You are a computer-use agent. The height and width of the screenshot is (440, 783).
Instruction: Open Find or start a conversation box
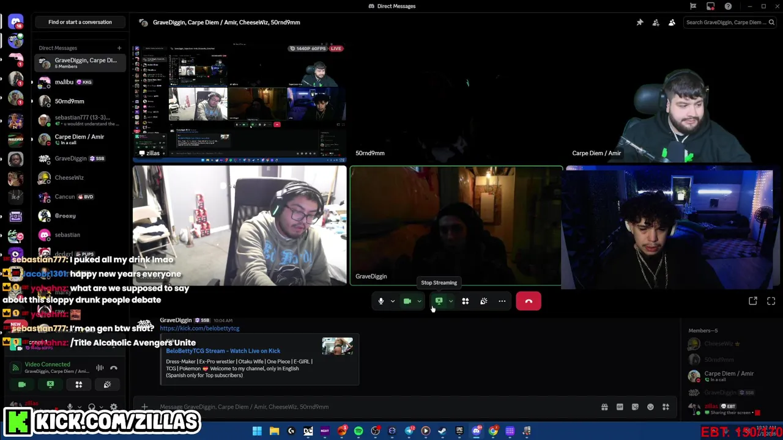80,22
